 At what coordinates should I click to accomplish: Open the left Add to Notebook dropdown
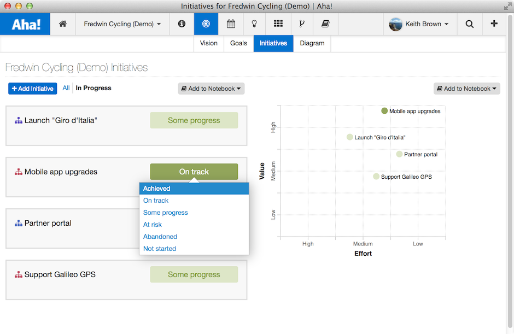click(211, 88)
